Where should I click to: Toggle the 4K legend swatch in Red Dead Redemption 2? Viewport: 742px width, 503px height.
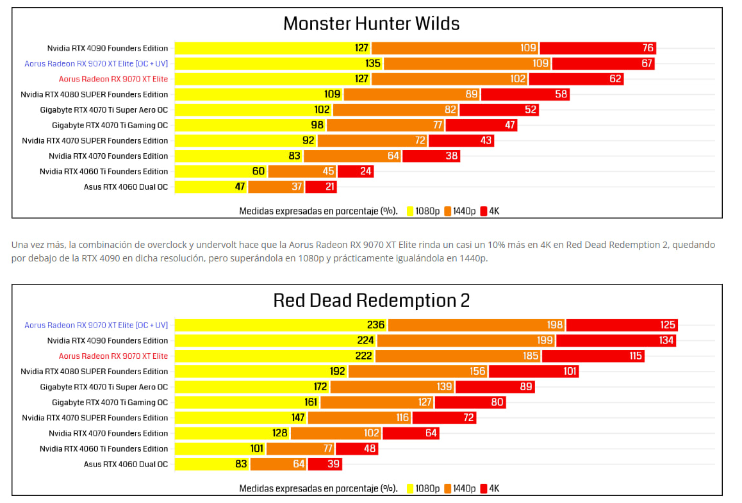[484, 488]
